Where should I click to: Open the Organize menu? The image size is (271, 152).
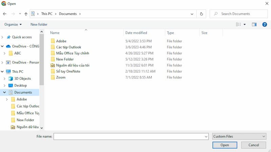point(13,24)
